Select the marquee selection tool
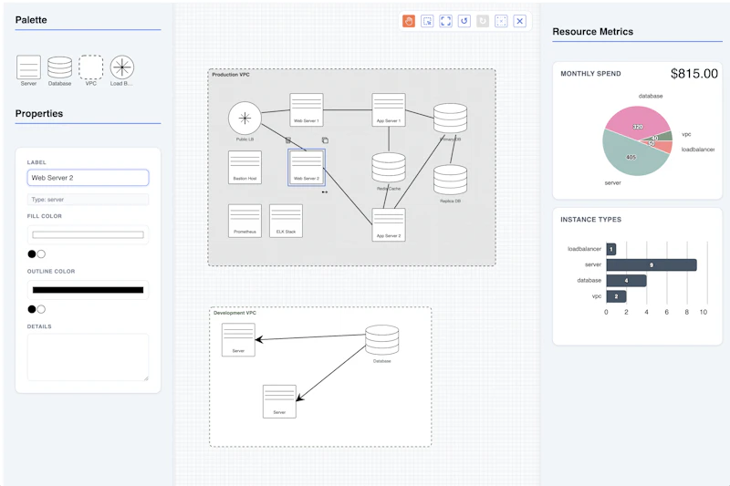Viewport: 730px width, 486px height. [x=427, y=21]
